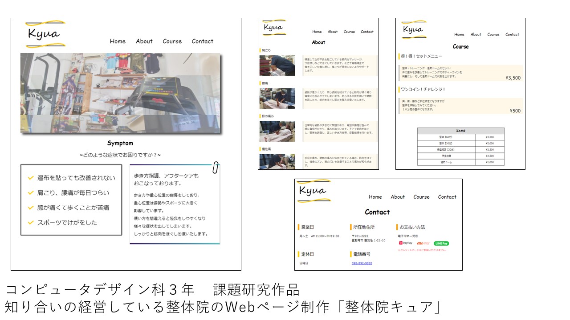Screen dimensions: 570x320
Task: Choose Home in the Contact page nav
Action: 375,197
